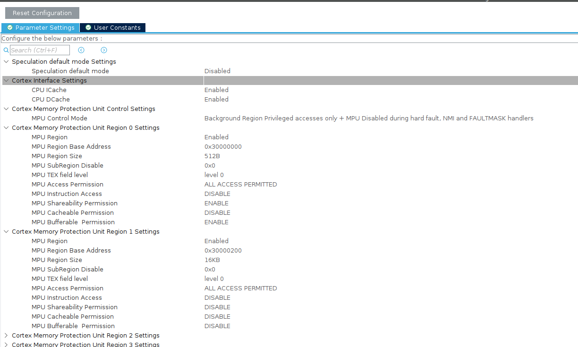Click the green check badge on User Constants

[87, 27]
